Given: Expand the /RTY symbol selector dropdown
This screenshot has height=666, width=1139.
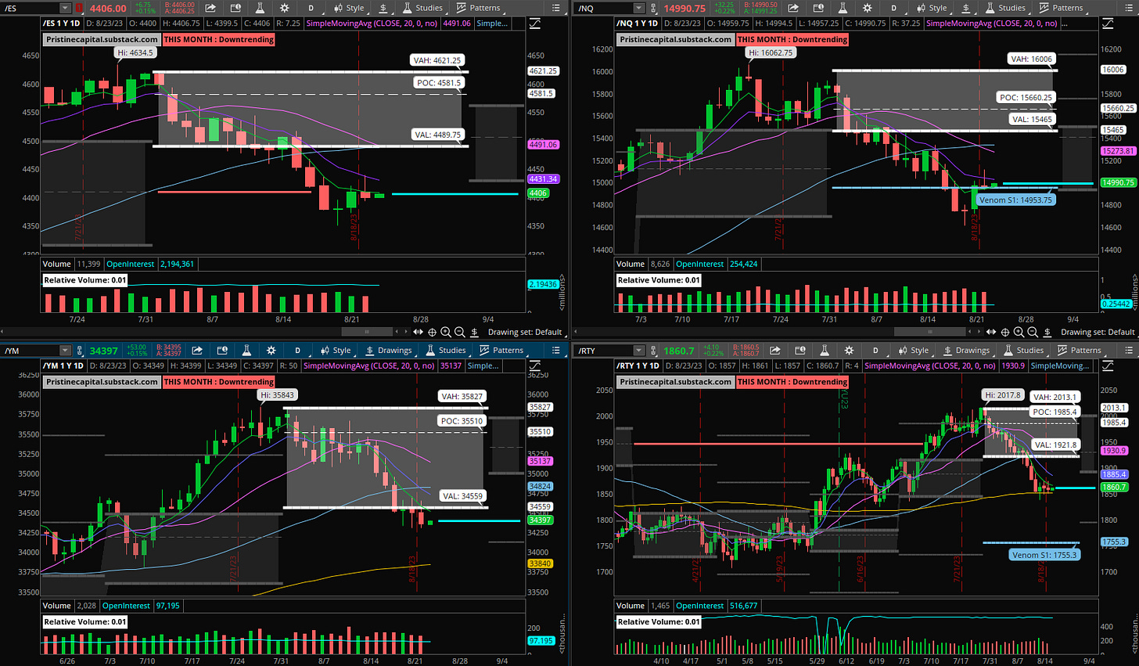Looking at the screenshot, I should click(639, 350).
